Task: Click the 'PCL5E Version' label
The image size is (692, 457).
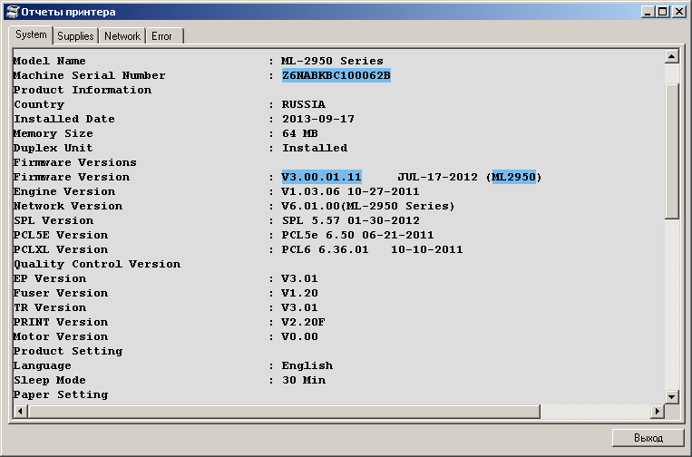Action: pos(61,235)
